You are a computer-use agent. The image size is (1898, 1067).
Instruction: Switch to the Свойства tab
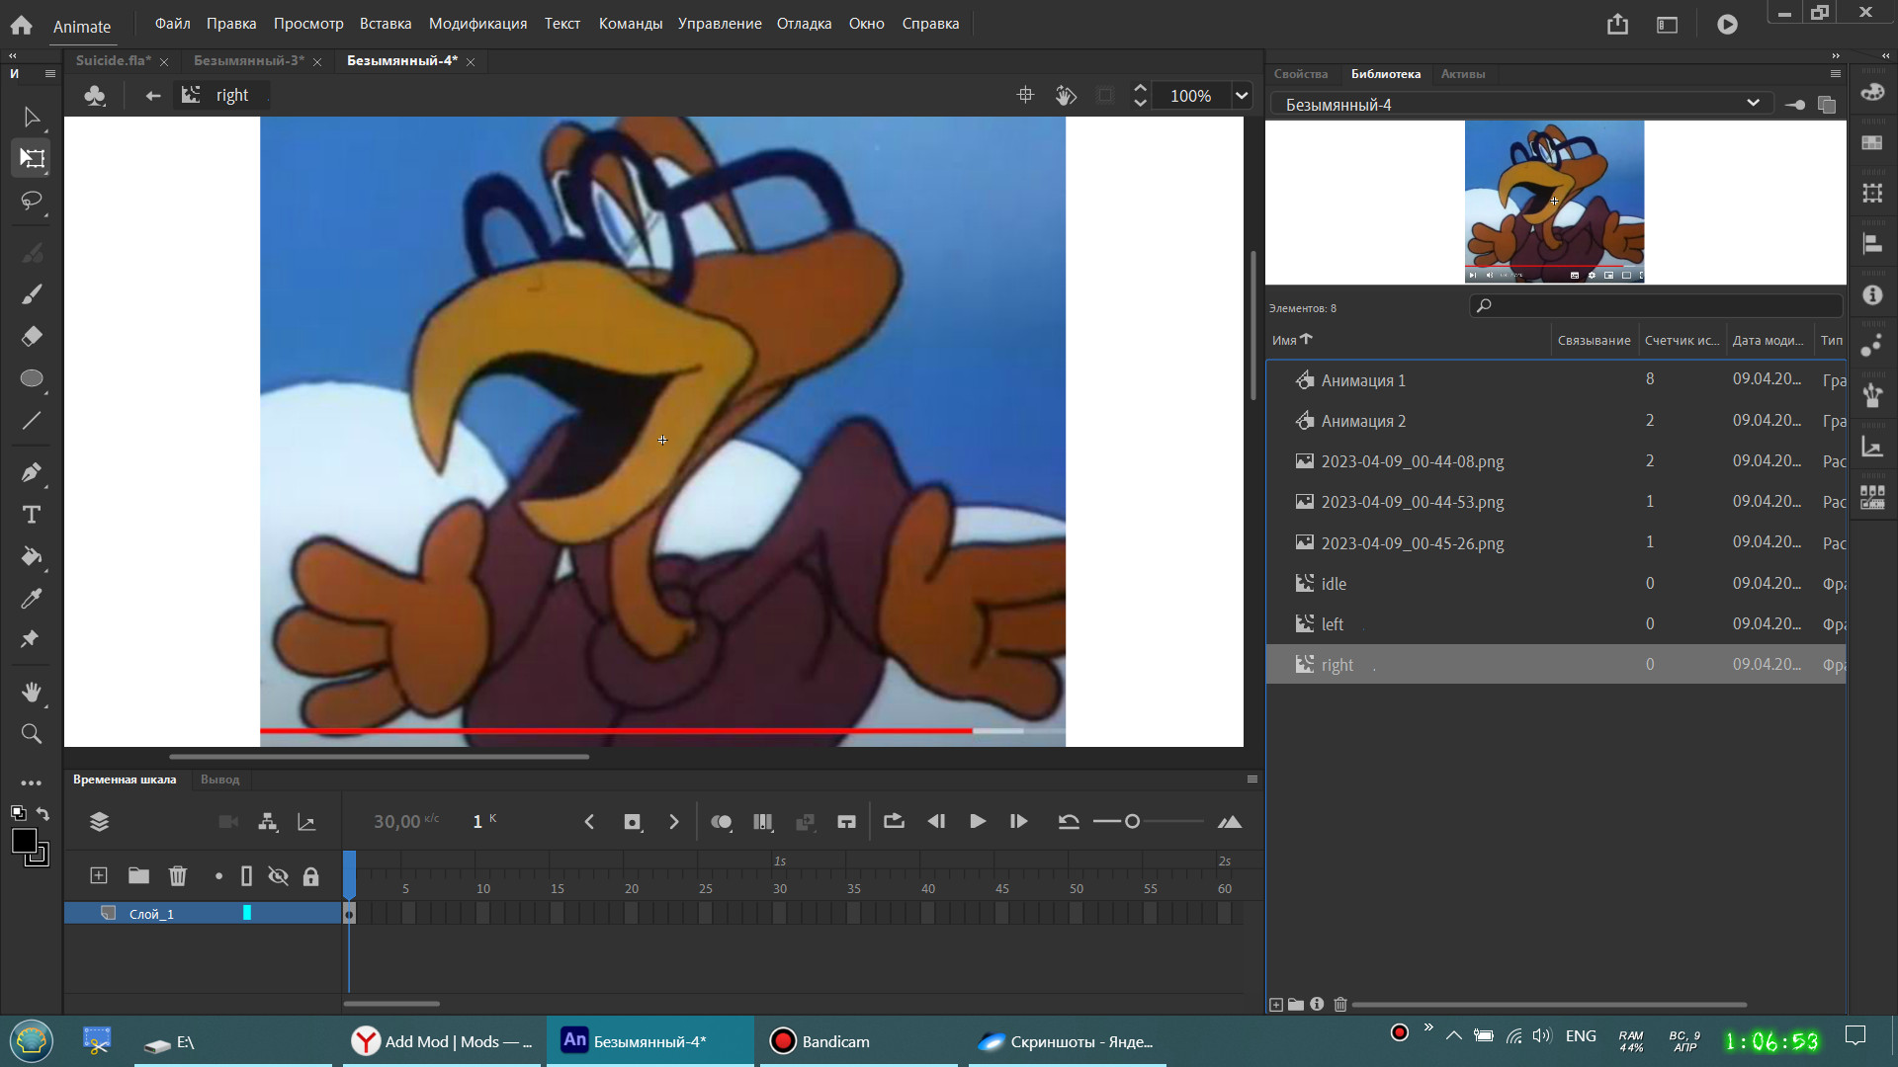(1301, 74)
